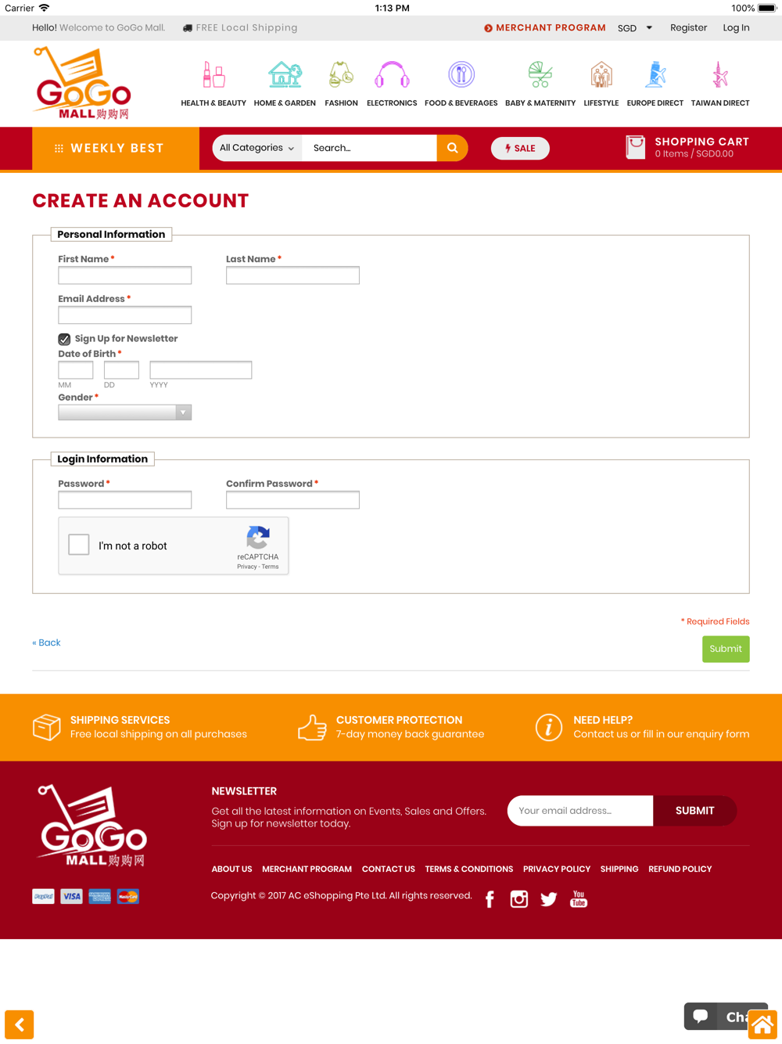The width and height of the screenshot is (782, 1044).
Task: Check the I'm not a robot box
Action: (x=79, y=545)
